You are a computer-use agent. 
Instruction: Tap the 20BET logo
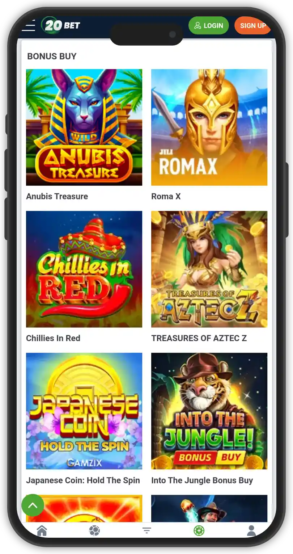click(x=60, y=25)
